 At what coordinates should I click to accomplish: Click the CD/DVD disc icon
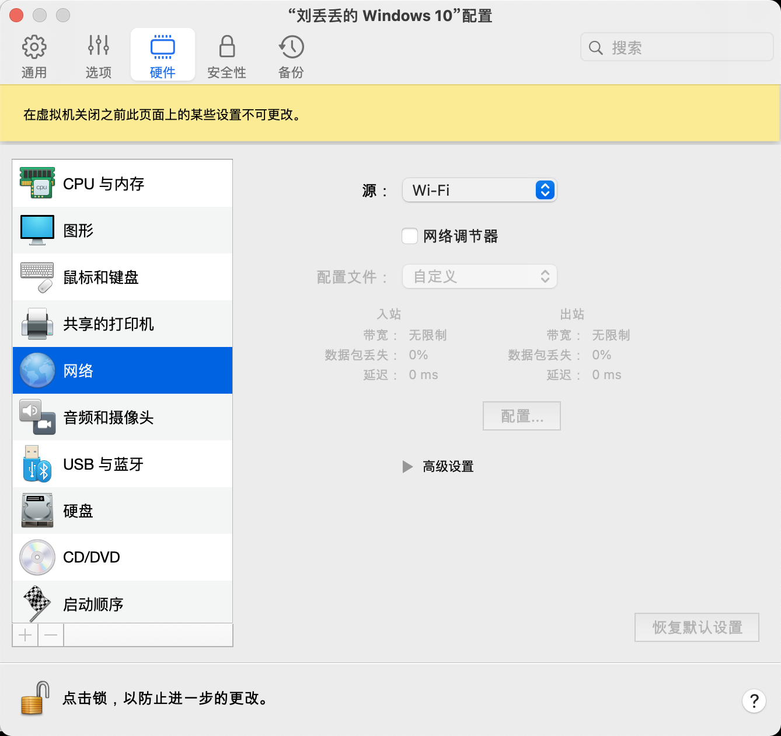pyautogui.click(x=37, y=557)
